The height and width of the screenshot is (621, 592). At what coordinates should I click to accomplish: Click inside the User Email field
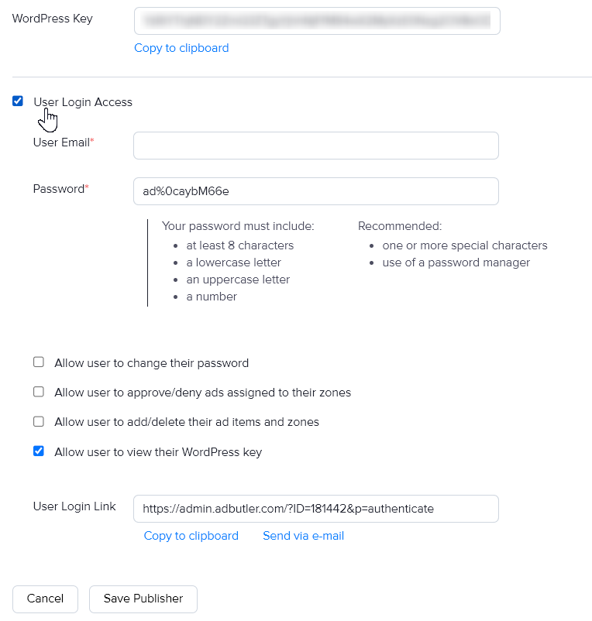pos(315,145)
